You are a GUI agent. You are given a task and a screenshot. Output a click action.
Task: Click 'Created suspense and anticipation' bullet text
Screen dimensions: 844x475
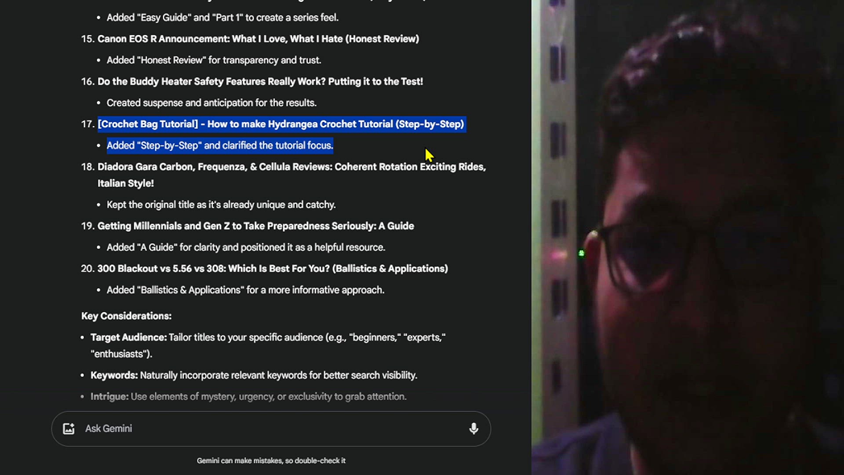(x=211, y=103)
